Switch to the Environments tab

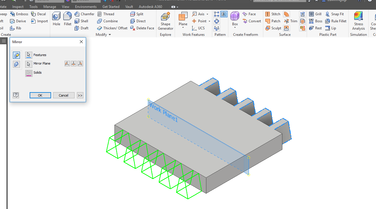[86, 7]
